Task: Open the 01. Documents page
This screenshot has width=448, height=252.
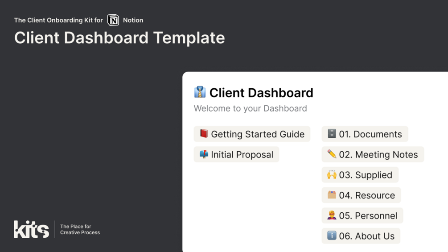Action: point(370,134)
